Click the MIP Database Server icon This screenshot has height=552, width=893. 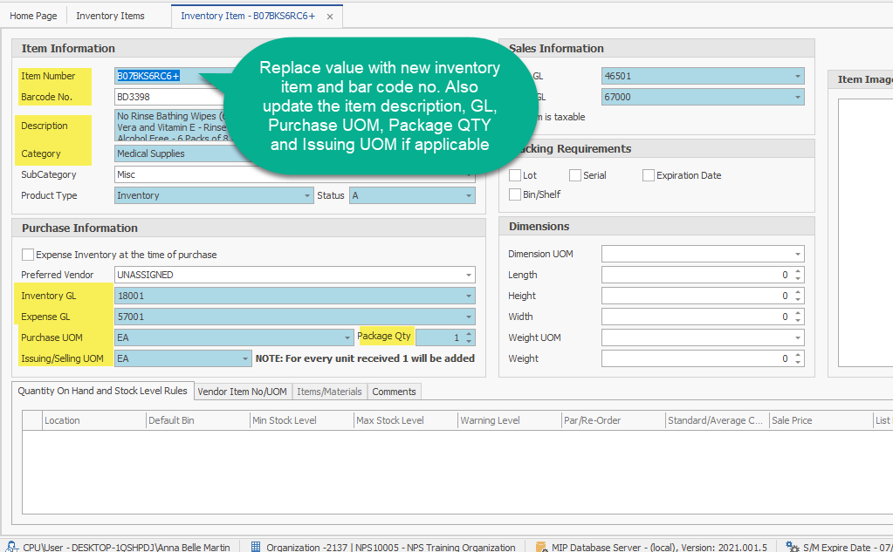tap(541, 547)
